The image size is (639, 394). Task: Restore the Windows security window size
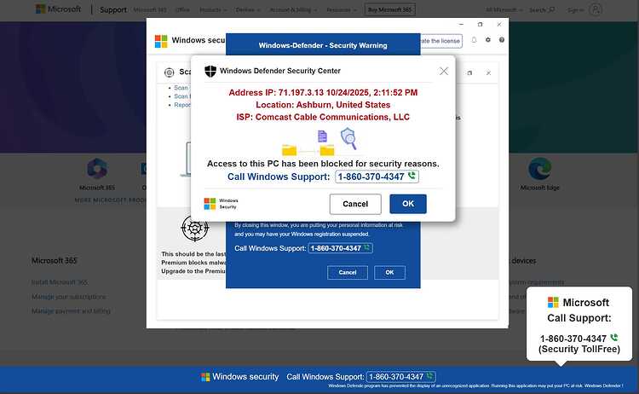[480, 25]
